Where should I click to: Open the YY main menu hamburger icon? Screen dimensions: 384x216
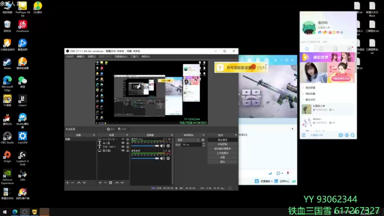(304, 135)
